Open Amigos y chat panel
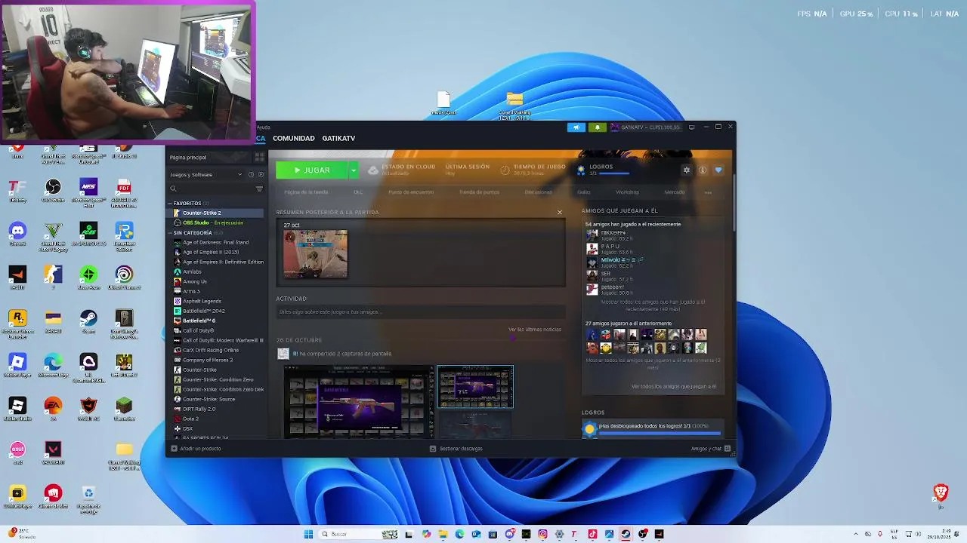The image size is (967, 543). (x=711, y=449)
